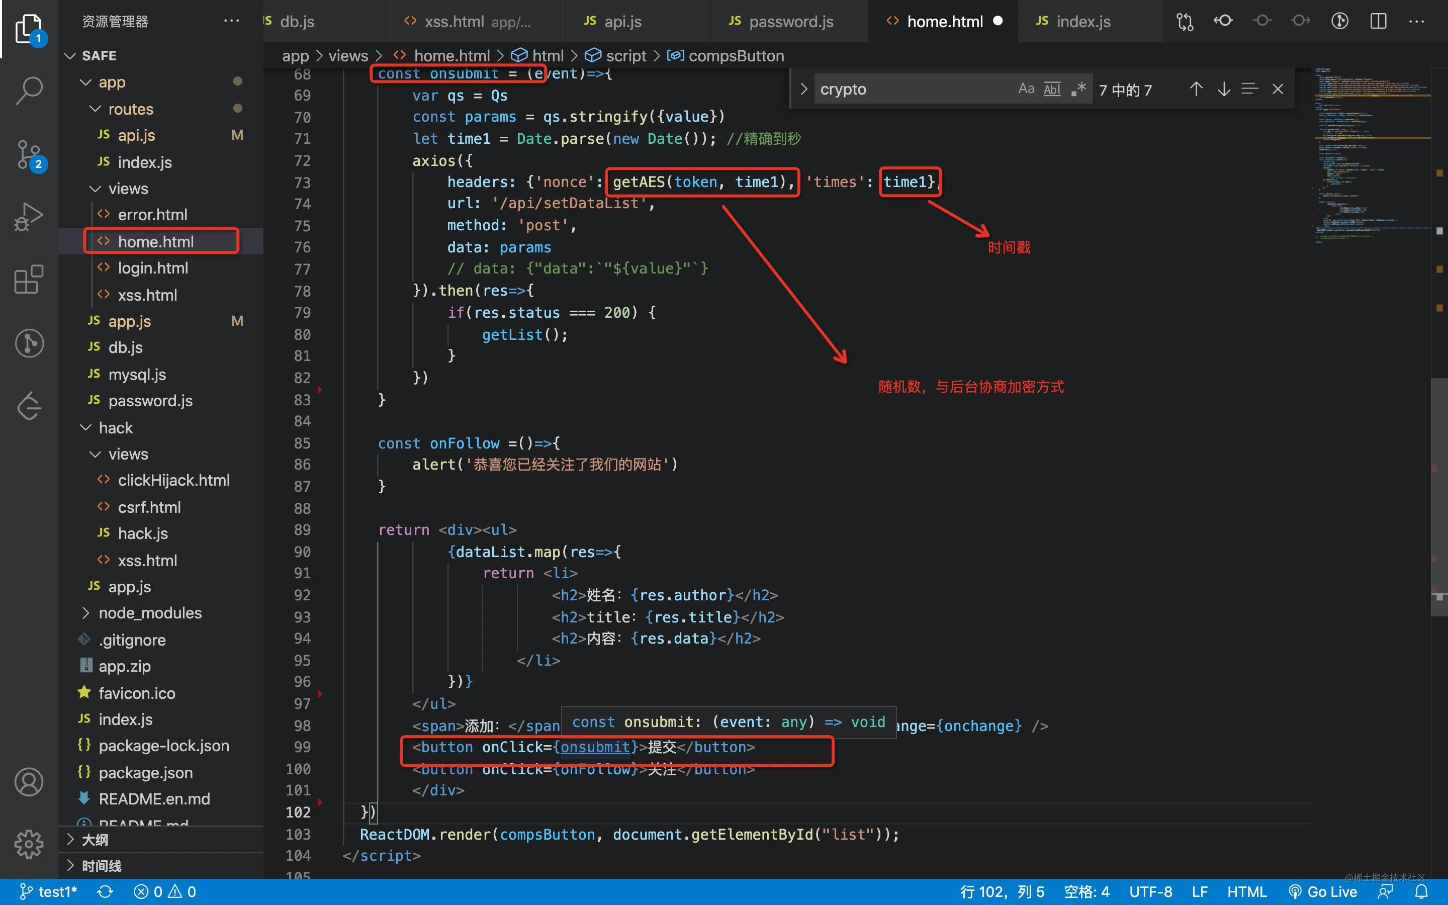Click the sync changes icon in status bar
The image size is (1448, 905).
click(105, 892)
